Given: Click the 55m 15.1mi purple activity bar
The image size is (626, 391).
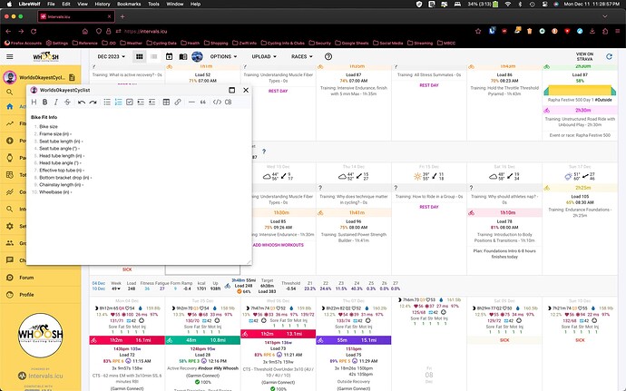Looking at the screenshot, I should [354, 340].
